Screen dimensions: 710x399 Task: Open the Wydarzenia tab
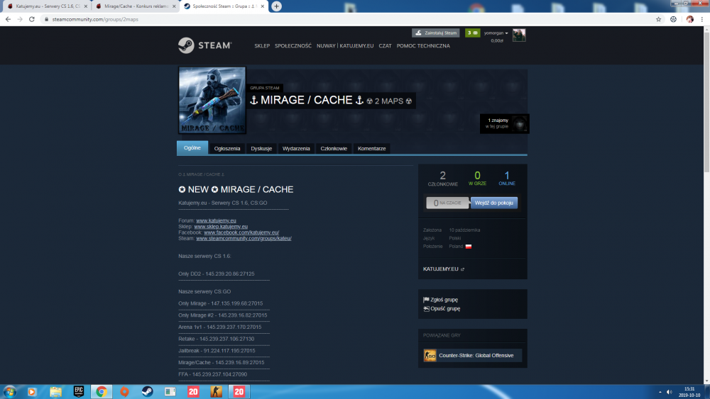click(296, 148)
